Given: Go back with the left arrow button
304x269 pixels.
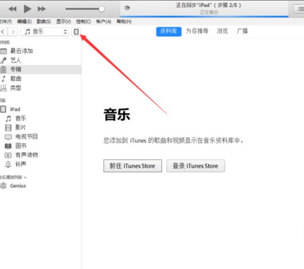Looking at the screenshot, I should [x=4, y=31].
